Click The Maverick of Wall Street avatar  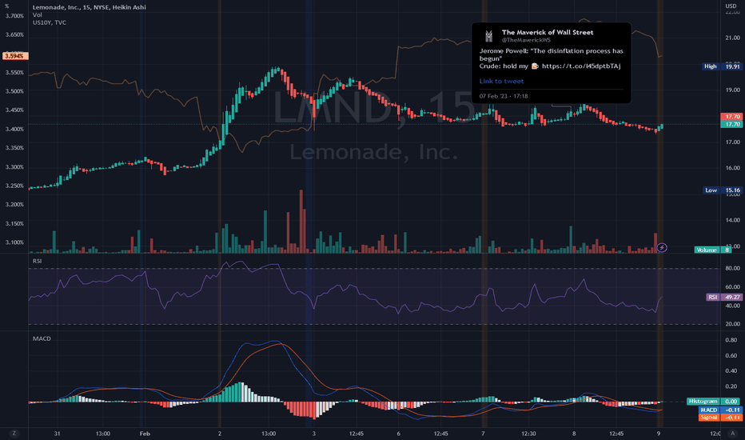(x=488, y=36)
